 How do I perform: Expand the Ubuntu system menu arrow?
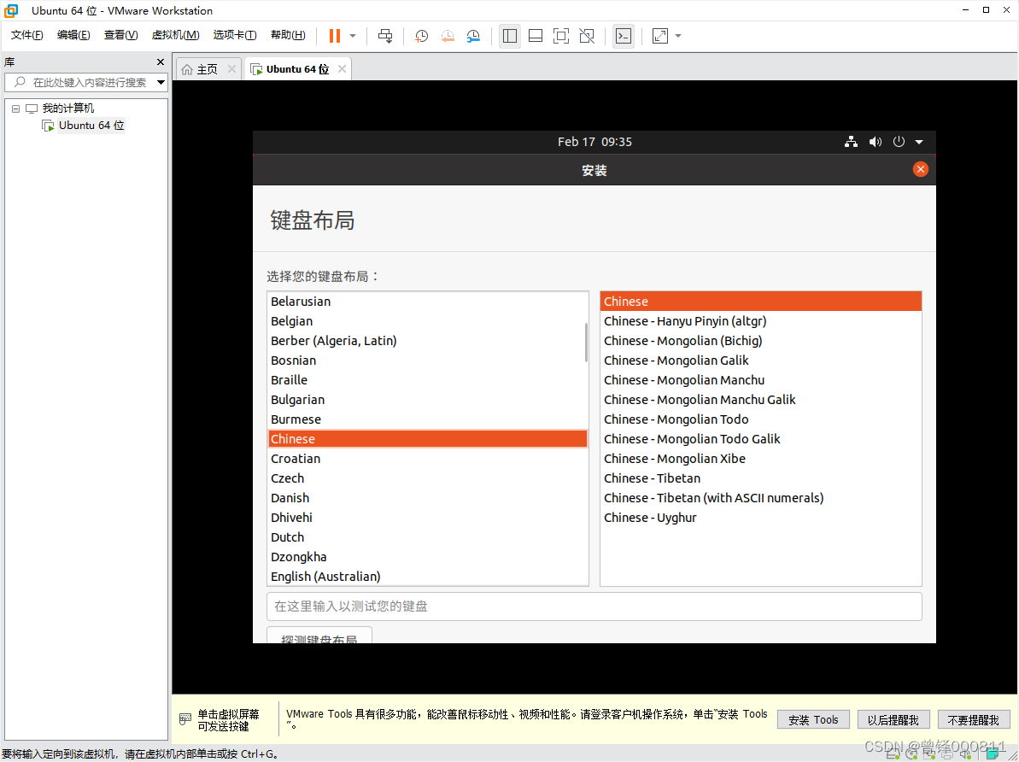[x=919, y=142]
